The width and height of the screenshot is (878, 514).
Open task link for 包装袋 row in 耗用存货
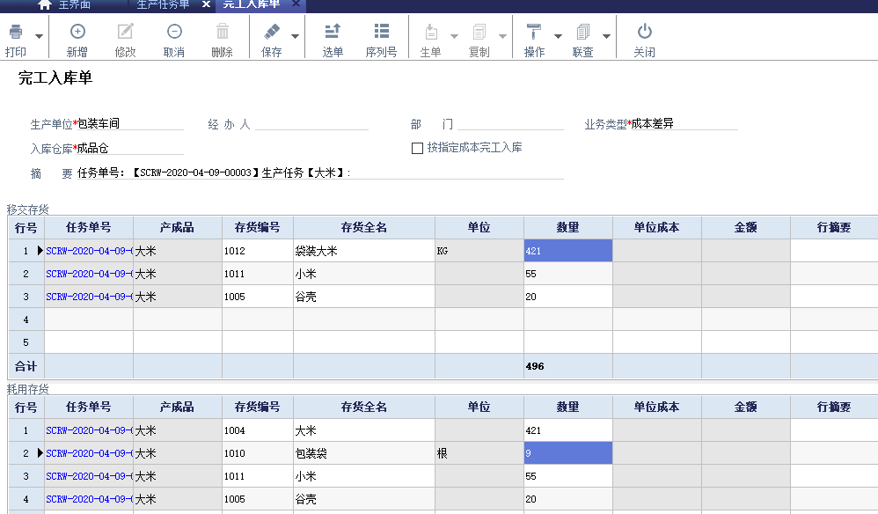(x=89, y=453)
